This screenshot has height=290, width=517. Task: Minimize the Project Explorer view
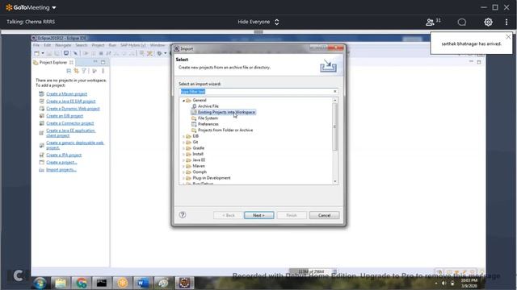pos(95,62)
